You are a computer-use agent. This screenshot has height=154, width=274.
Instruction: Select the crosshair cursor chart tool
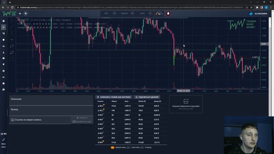tap(12, 20)
